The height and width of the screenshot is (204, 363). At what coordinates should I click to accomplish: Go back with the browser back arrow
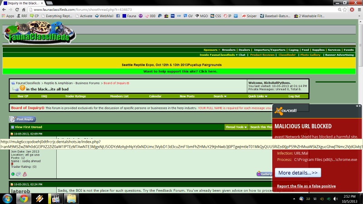[4, 10]
